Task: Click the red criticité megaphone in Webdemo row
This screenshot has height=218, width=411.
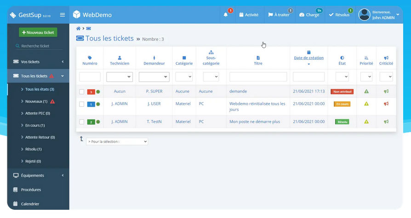Action: click(x=386, y=103)
